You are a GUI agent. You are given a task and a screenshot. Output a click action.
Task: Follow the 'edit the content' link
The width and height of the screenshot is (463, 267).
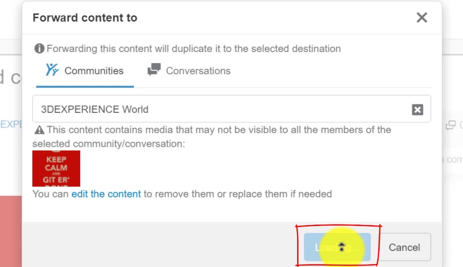106,194
